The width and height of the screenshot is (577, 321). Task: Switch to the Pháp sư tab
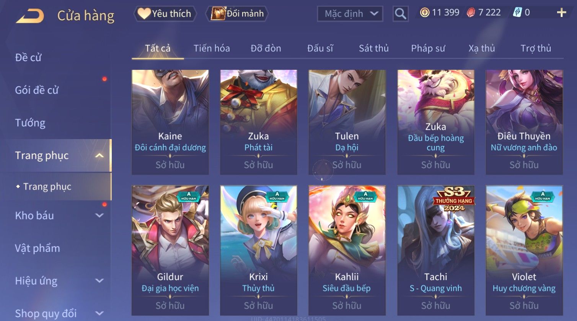428,49
